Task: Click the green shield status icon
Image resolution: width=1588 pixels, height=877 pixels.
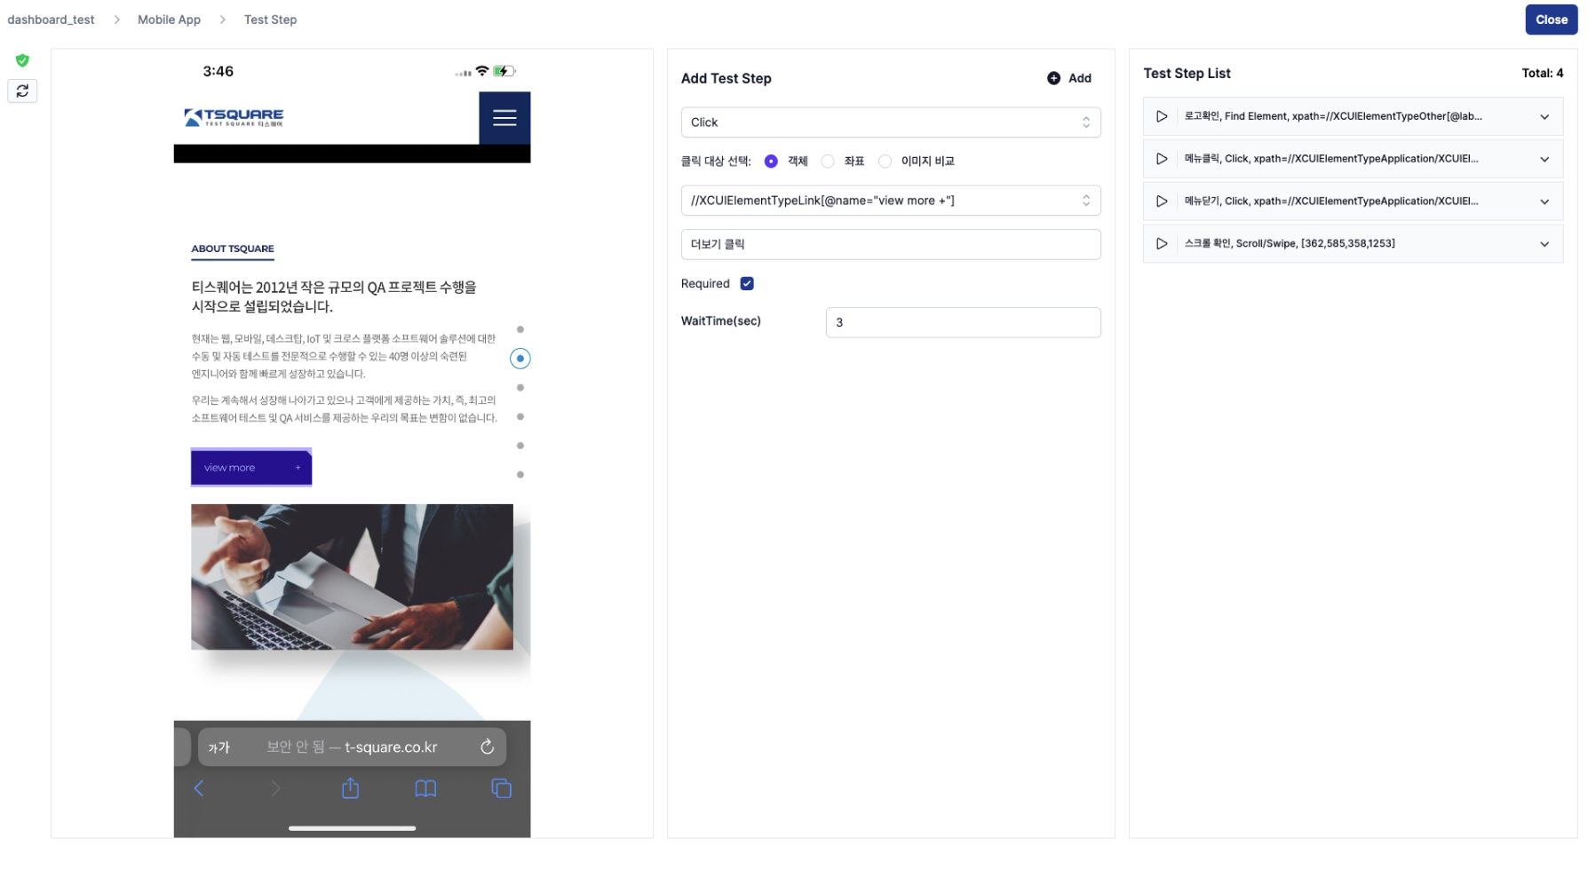Action: (x=22, y=60)
